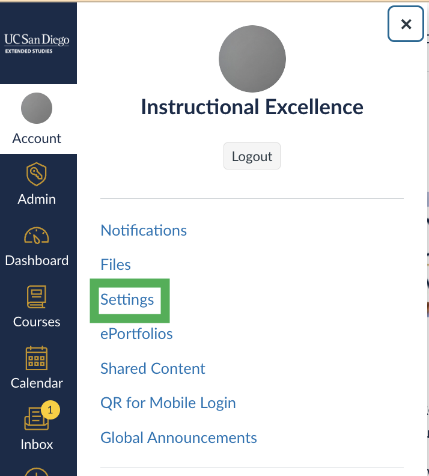
Task: Go to Dashboard via speedometer icon
Action: point(37,236)
